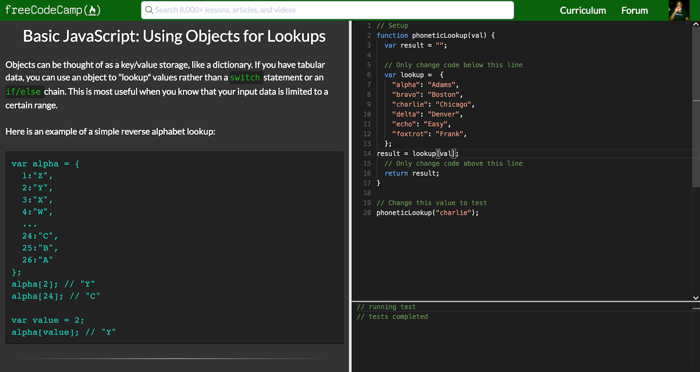Click '// tests completed' console output

tap(392, 316)
